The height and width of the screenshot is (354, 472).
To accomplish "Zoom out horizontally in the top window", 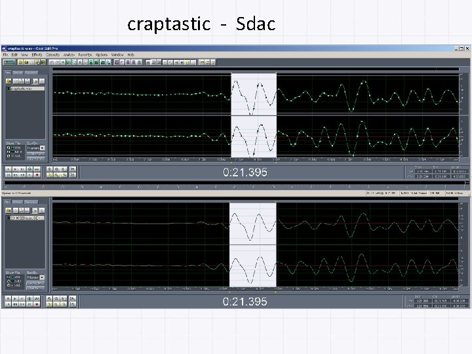I will [x=56, y=169].
